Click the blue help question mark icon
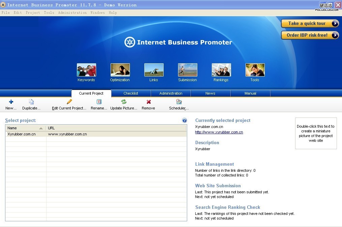The image size is (342, 227). (x=184, y=120)
